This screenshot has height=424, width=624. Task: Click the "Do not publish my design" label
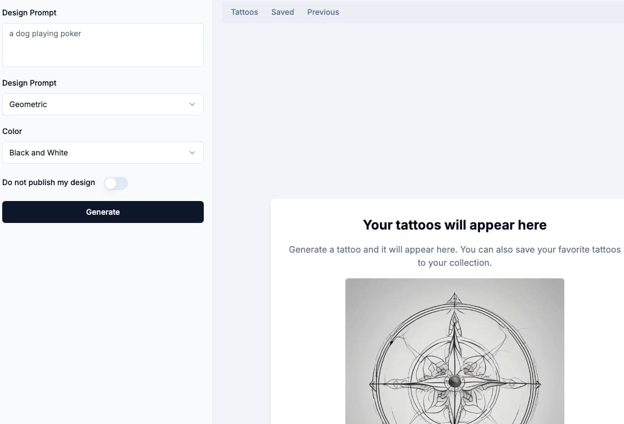point(49,182)
